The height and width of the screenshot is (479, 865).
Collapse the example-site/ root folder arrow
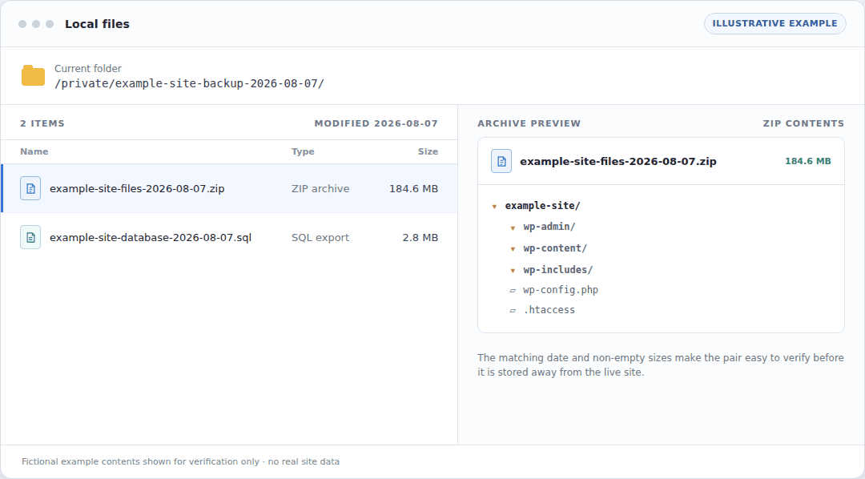coord(494,207)
